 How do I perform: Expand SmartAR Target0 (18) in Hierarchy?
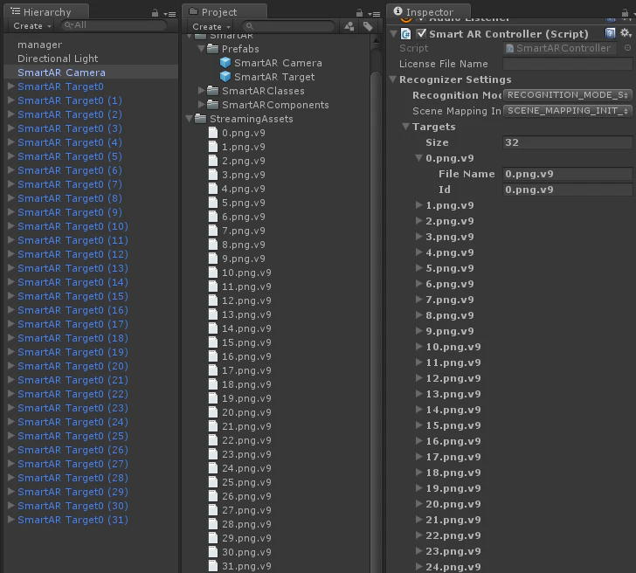pyautogui.click(x=11, y=338)
